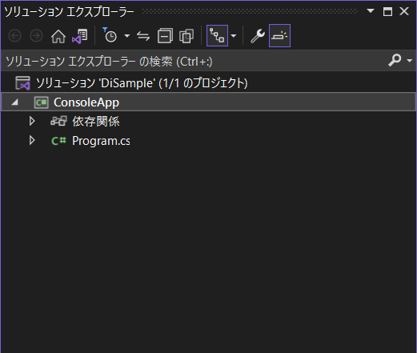Click the solution 'DiSample' Visual Studio icon
417x353 pixels.
pyautogui.click(x=22, y=83)
